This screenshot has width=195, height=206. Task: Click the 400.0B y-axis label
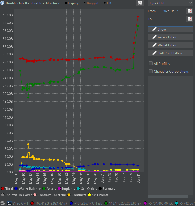8,15
